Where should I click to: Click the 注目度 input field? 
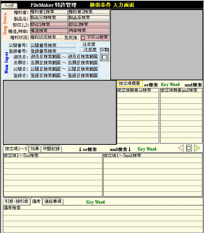[x=88, y=50]
